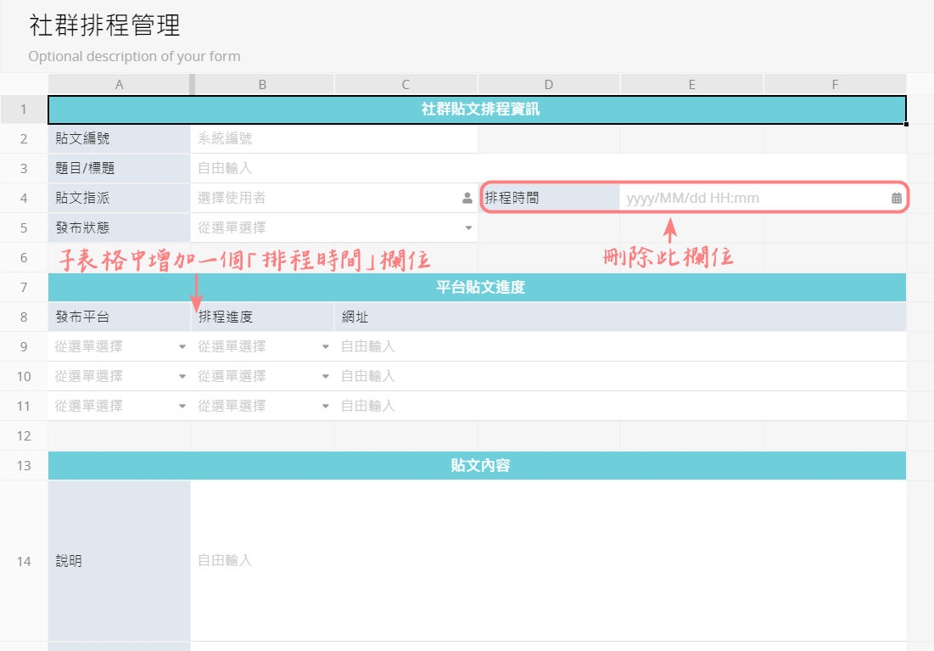Open row 11 排程進度 dropdown
The image size is (934, 651).
[x=325, y=407]
